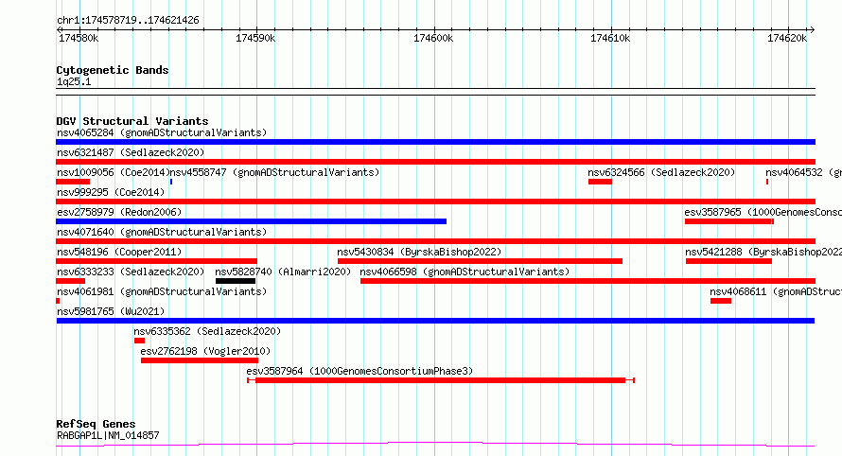The image size is (842, 456).
Task: Click the red nsv6321487 variant bar
Action: click(435, 162)
